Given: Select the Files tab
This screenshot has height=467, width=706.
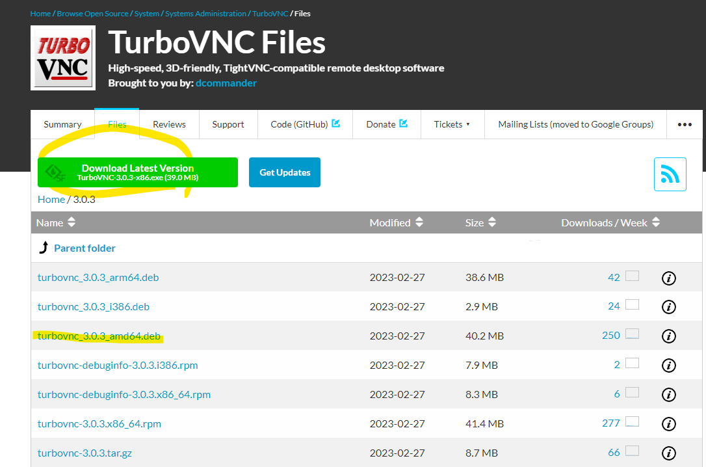Looking at the screenshot, I should tap(117, 125).
